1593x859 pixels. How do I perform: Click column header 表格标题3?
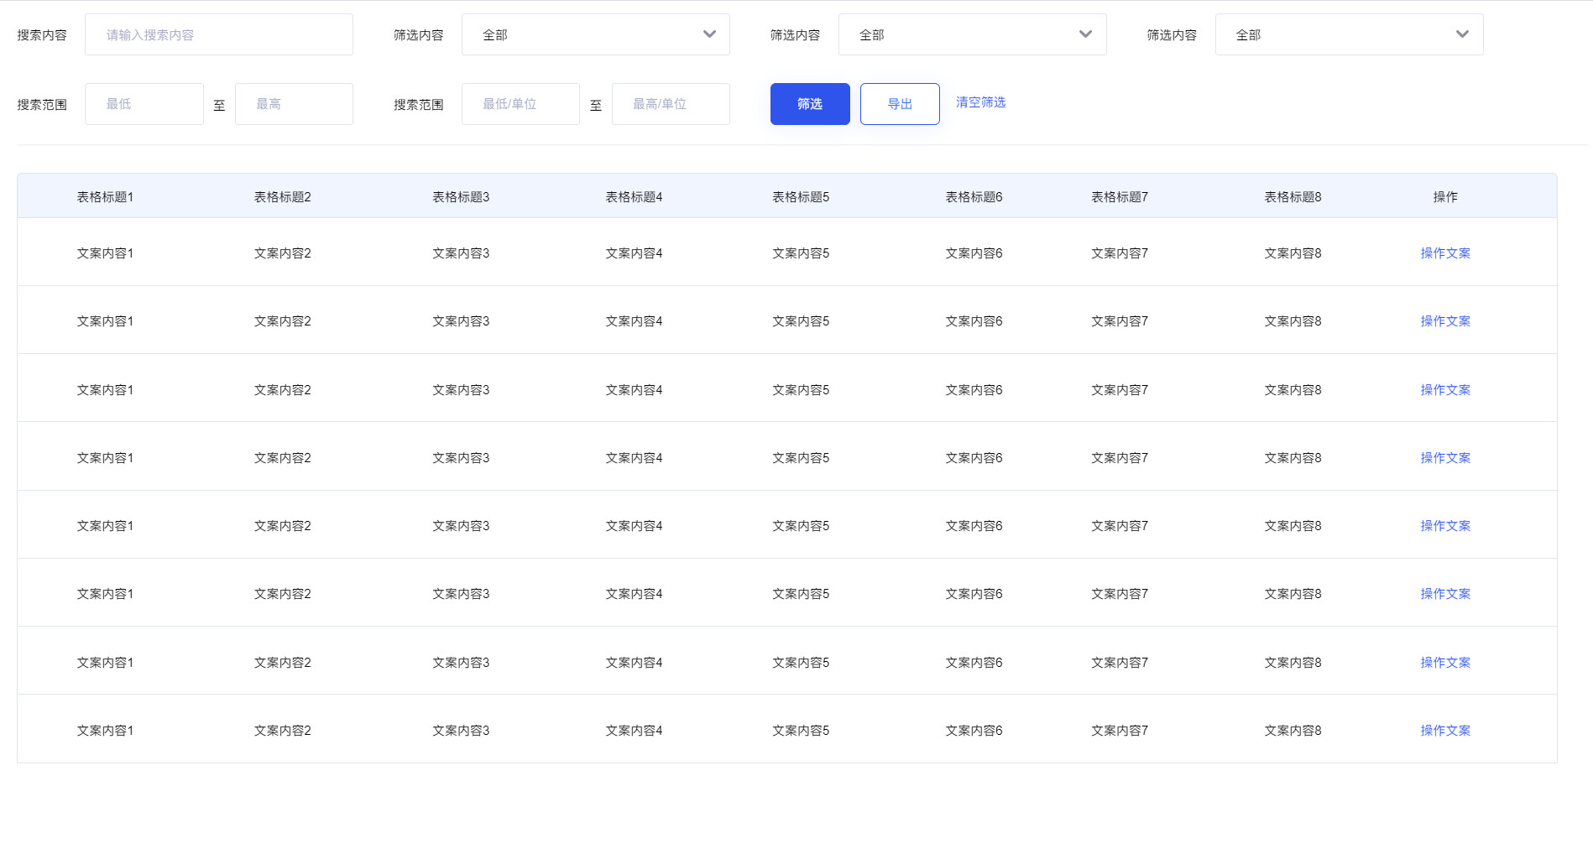pyautogui.click(x=461, y=197)
